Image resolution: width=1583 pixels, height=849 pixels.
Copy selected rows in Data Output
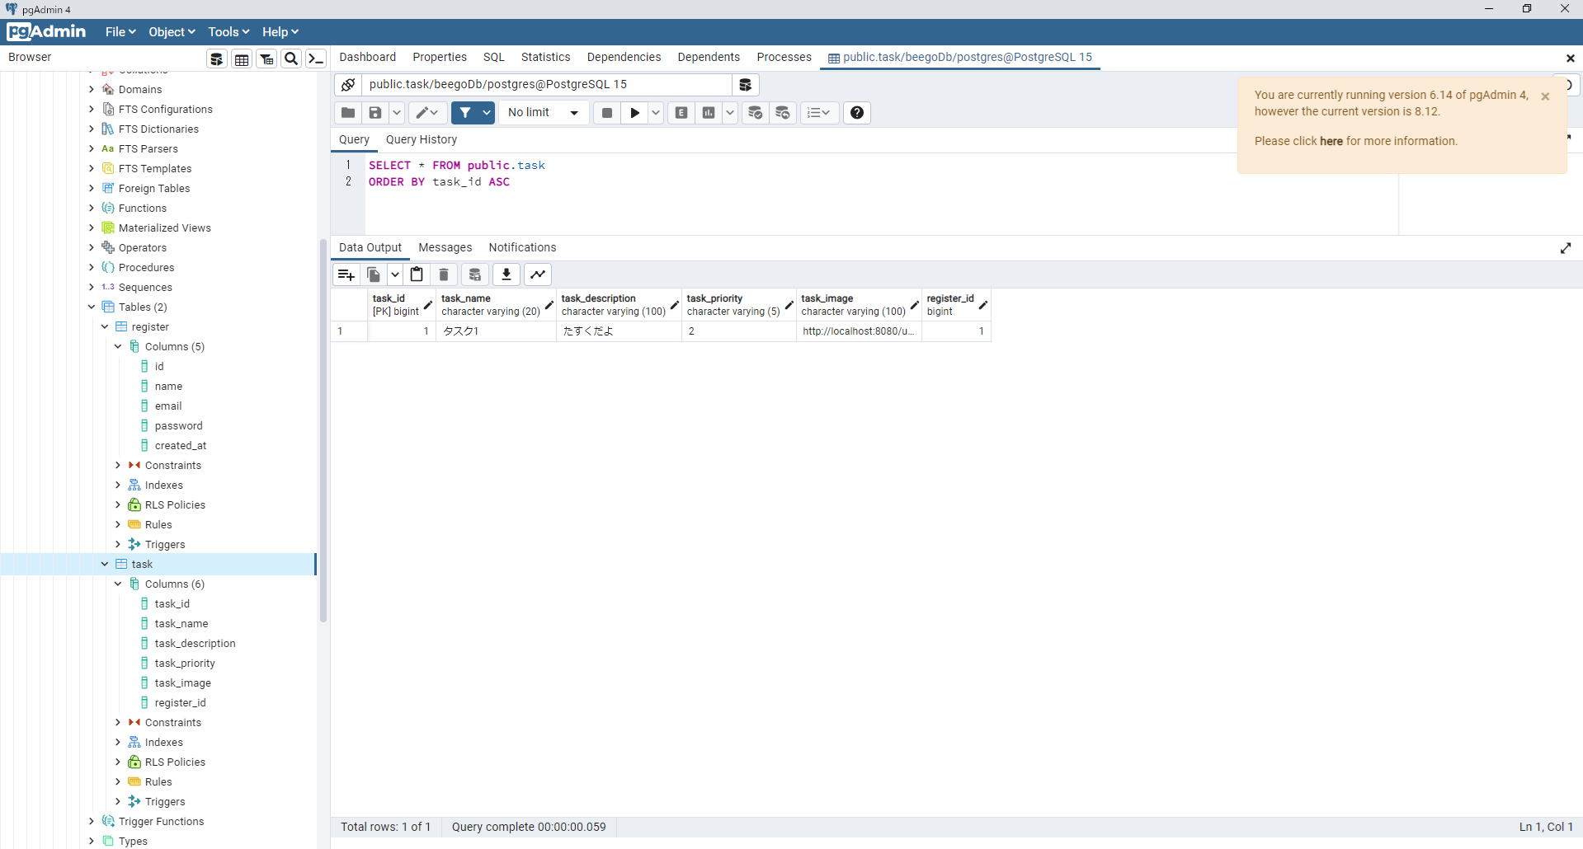[374, 274]
